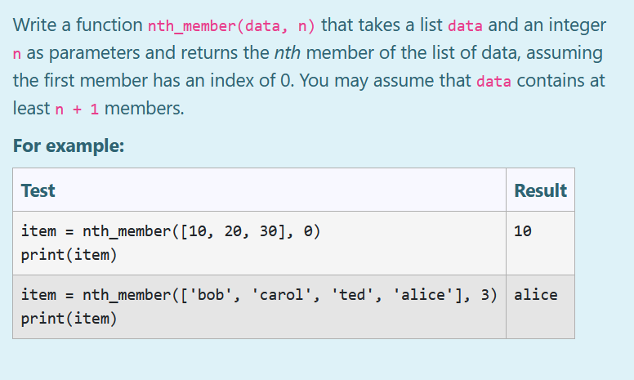
Task: Click the italic 'nth' word
Action: 288,53
